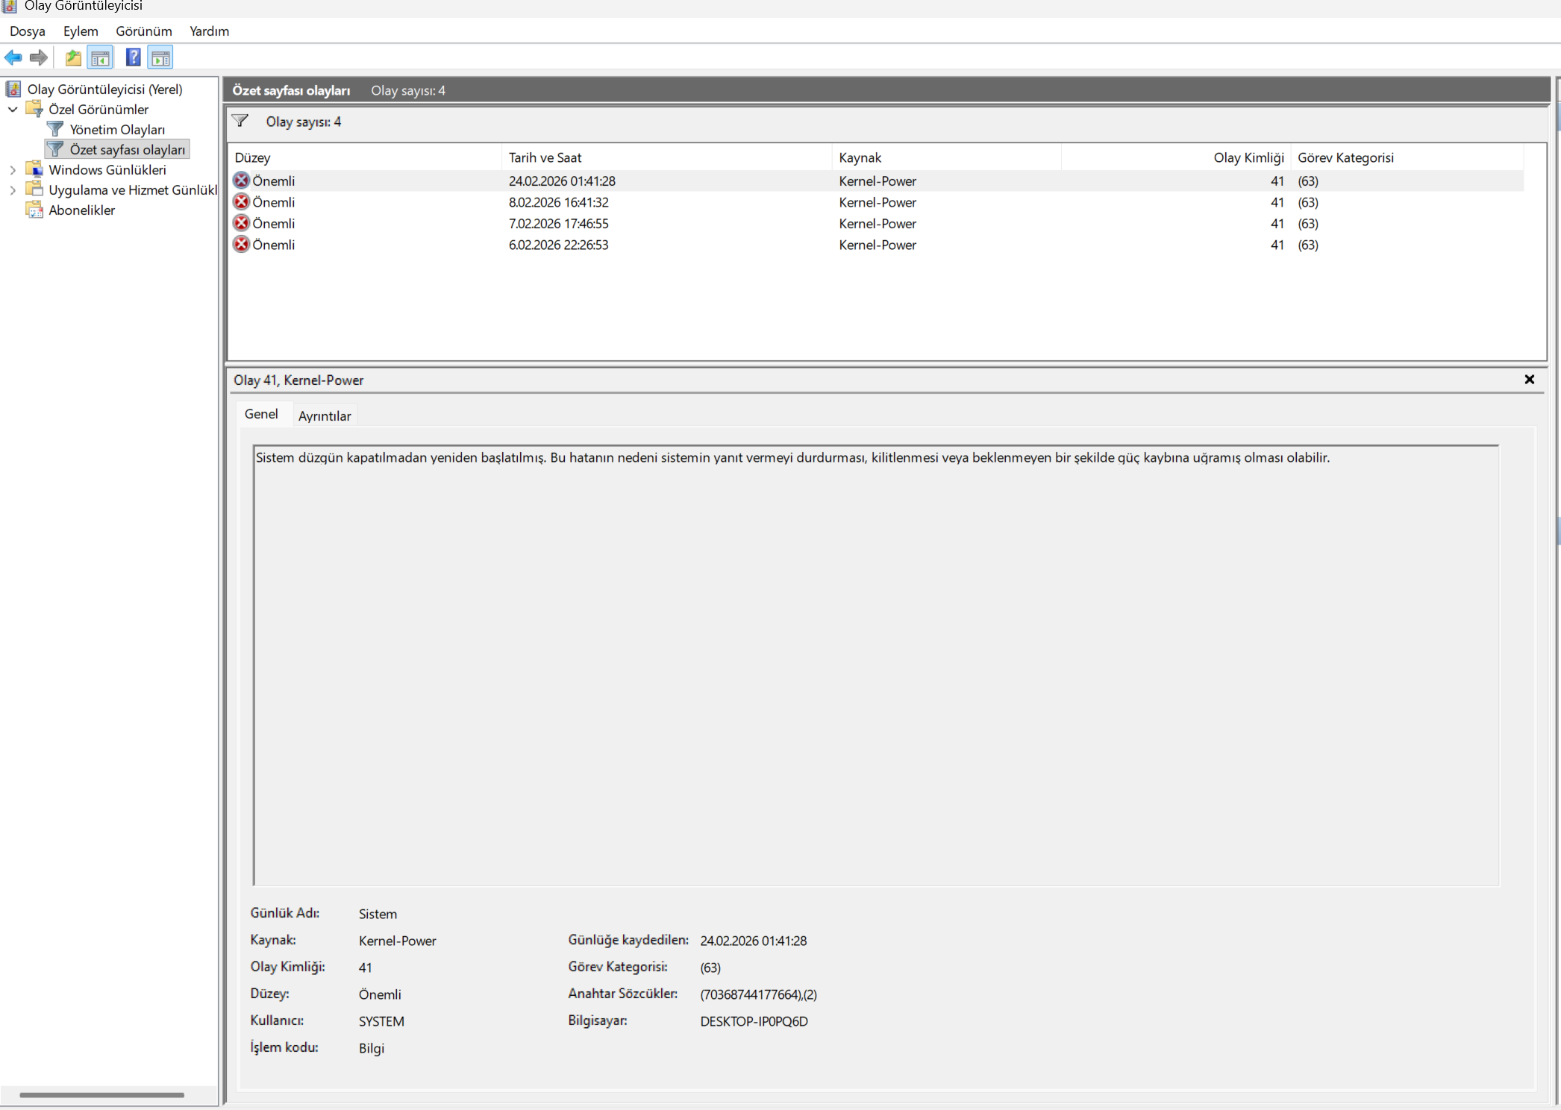Open help with the question mark icon
The height and width of the screenshot is (1110, 1561).
pyautogui.click(x=133, y=57)
